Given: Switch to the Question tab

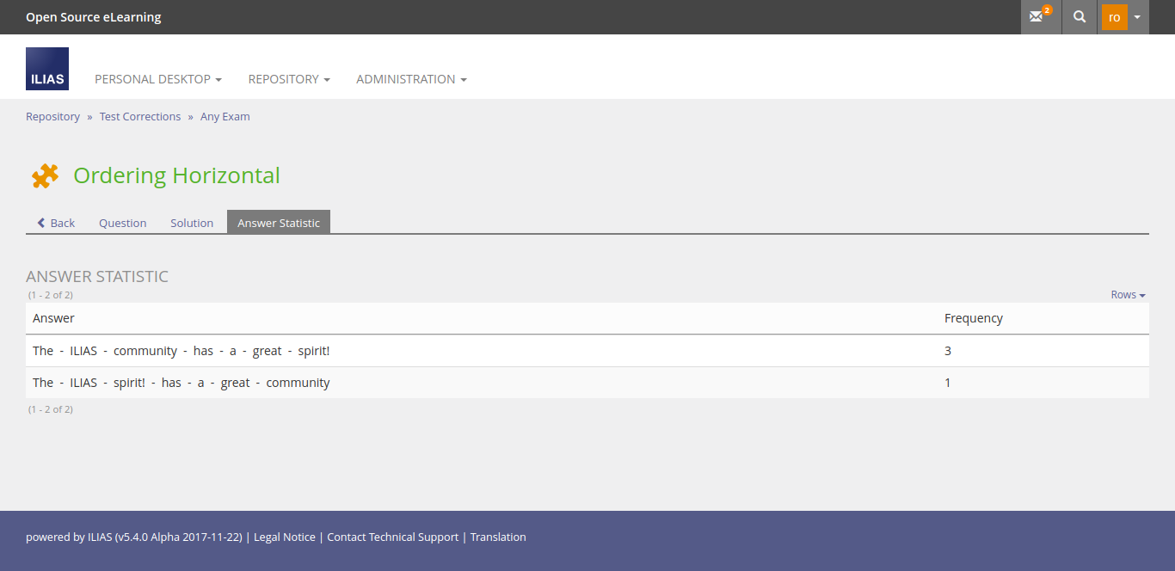Looking at the screenshot, I should click(x=123, y=223).
